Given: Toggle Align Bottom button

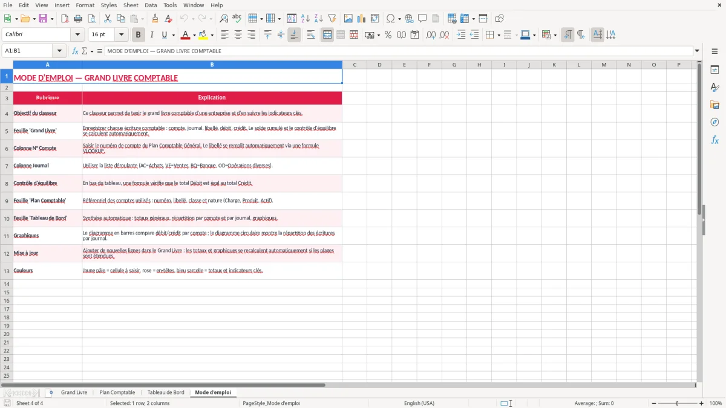Looking at the screenshot, I should point(294,35).
